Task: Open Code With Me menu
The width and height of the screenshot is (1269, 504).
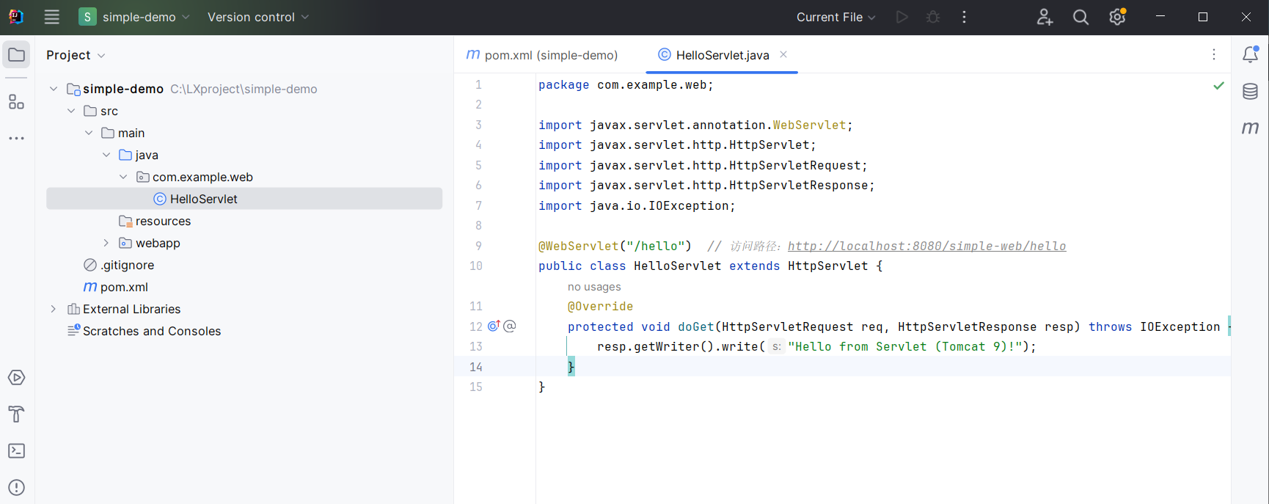Action: pyautogui.click(x=1045, y=17)
